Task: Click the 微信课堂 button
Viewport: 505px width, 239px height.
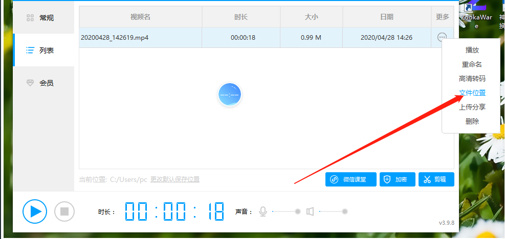Action: 350,179
